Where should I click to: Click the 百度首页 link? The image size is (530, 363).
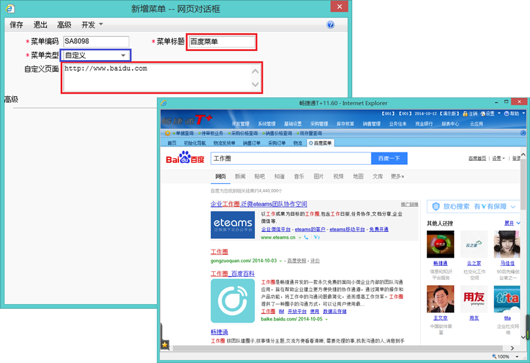[477, 158]
